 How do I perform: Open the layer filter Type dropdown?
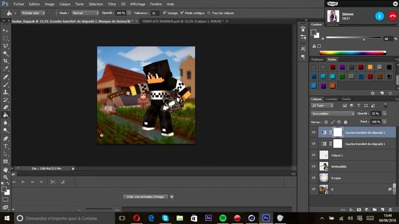[322, 105]
